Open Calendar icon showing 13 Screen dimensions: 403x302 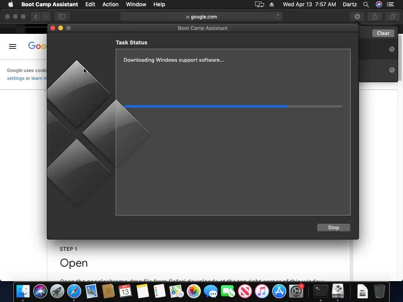[125, 291]
